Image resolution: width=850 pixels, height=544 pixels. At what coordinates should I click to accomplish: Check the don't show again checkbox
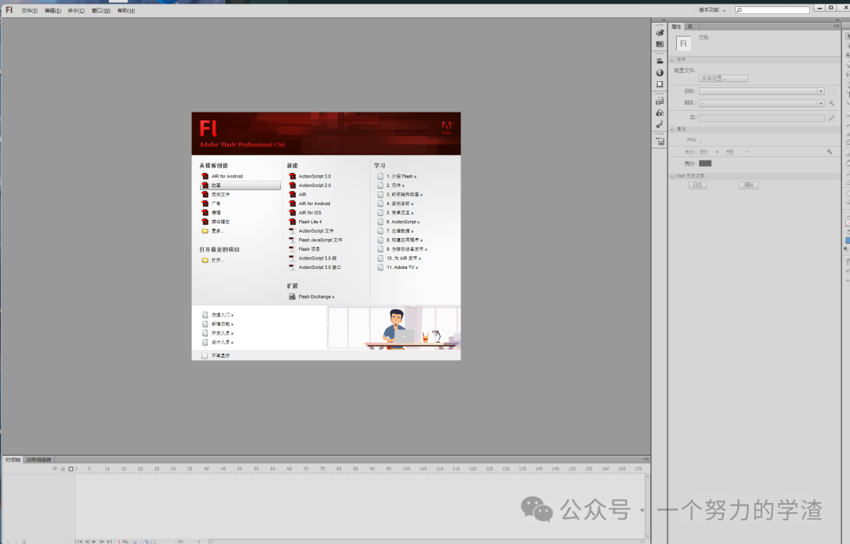(205, 355)
